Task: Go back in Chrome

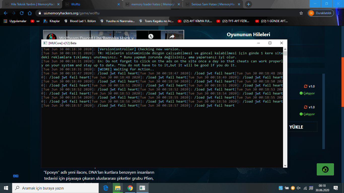Action: (6, 13)
